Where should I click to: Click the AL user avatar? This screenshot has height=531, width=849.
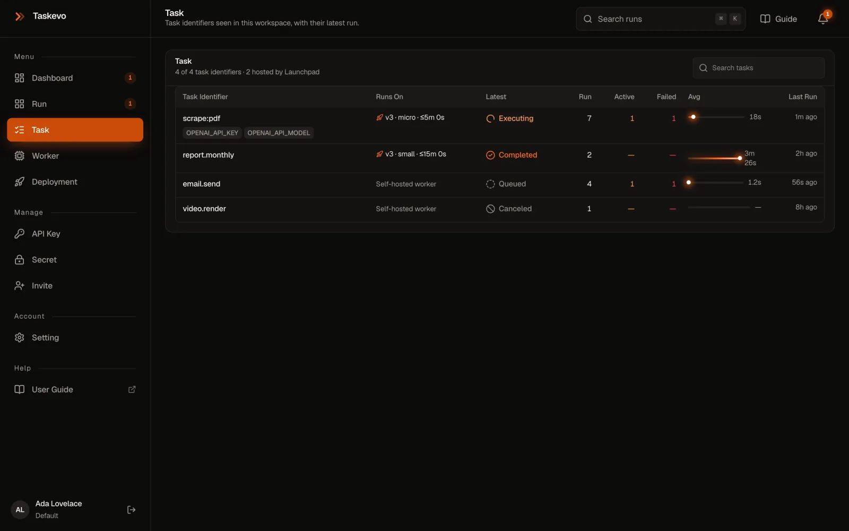pyautogui.click(x=20, y=510)
